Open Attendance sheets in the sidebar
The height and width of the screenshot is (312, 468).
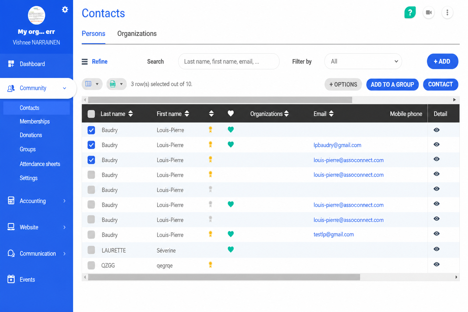coord(40,164)
